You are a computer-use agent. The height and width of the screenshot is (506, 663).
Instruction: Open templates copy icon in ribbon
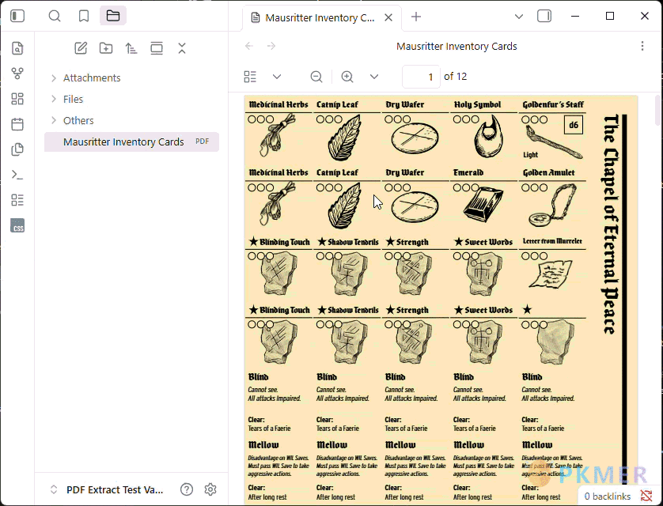[17, 149]
